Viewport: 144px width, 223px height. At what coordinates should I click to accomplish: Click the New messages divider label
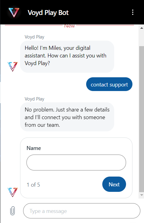[69, 26]
